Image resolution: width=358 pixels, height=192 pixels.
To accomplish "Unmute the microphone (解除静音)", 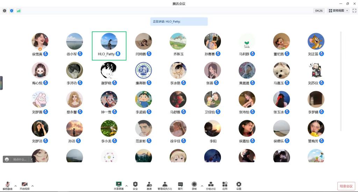I will pyautogui.click(x=7, y=185).
